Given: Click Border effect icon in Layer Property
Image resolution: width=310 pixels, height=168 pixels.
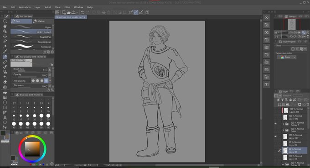Looking at the screenshot, I should (x=293, y=49).
